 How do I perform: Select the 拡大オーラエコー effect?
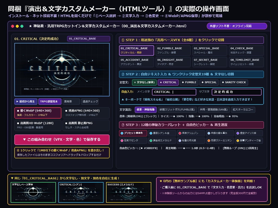(243, 110)
